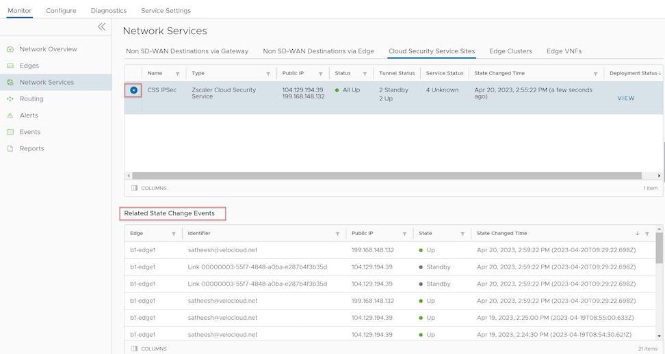Switch to the Edge Clusters tab

(x=510, y=51)
